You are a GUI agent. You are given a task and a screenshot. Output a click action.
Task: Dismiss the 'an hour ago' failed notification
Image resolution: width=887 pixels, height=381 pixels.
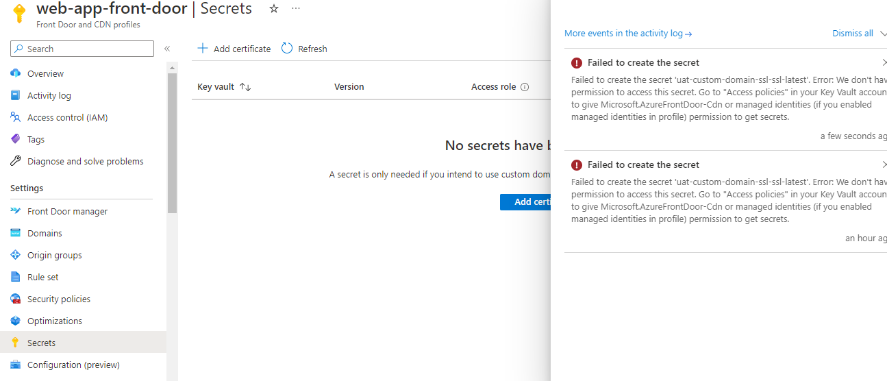click(x=884, y=164)
